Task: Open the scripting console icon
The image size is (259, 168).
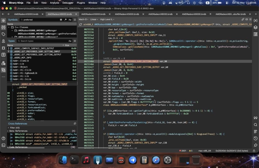Action: coord(3,145)
